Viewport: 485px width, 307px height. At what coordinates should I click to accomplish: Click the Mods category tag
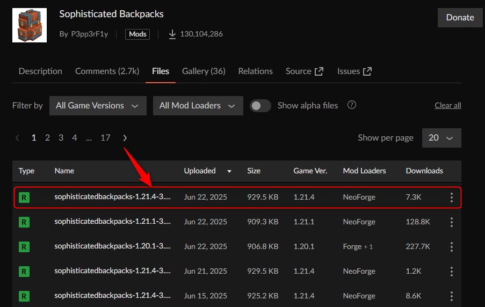tap(137, 34)
